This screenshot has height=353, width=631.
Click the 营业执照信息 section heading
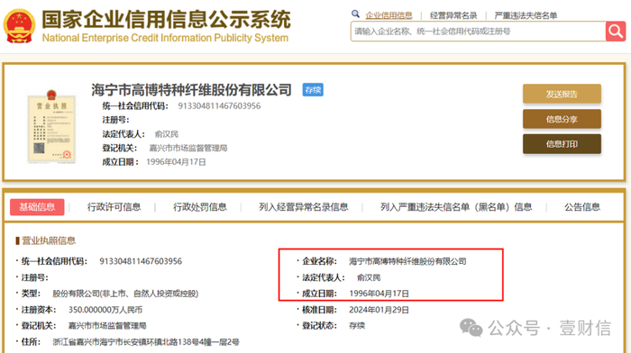(x=49, y=240)
